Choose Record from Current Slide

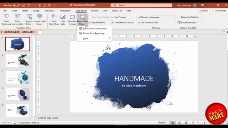point(94,28)
